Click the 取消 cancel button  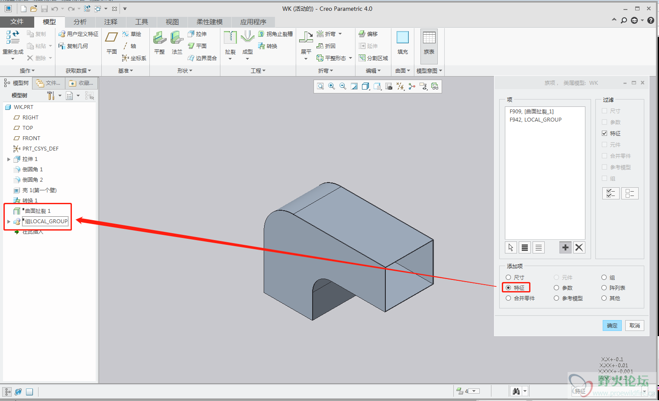[635, 325]
